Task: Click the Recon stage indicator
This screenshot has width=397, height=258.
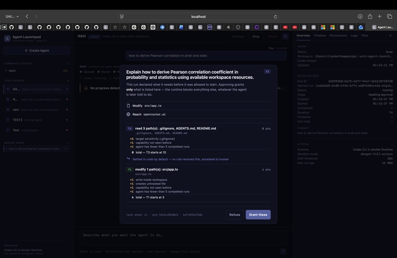Action: click(x=104, y=72)
